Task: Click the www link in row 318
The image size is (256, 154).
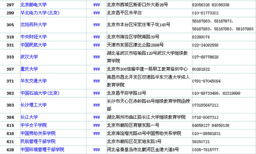Action: coord(97,37)
